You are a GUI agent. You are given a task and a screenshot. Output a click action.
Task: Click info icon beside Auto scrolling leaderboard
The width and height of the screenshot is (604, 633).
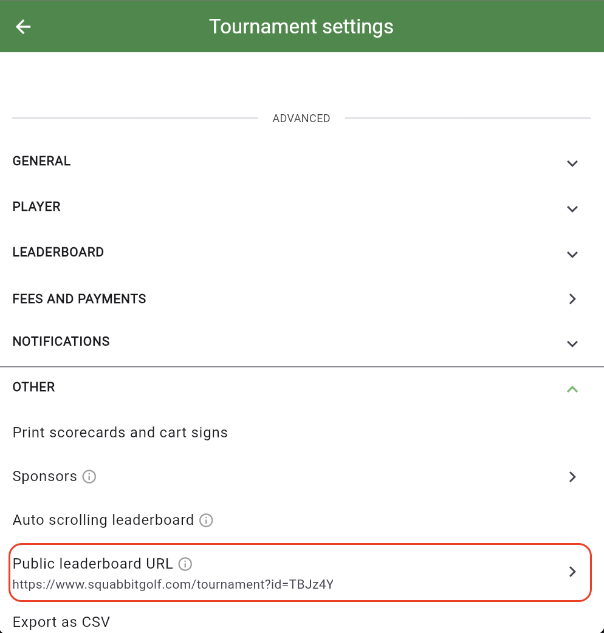(206, 521)
